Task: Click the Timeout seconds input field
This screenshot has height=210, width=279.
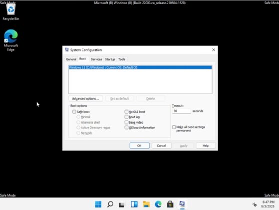Action: (181, 111)
